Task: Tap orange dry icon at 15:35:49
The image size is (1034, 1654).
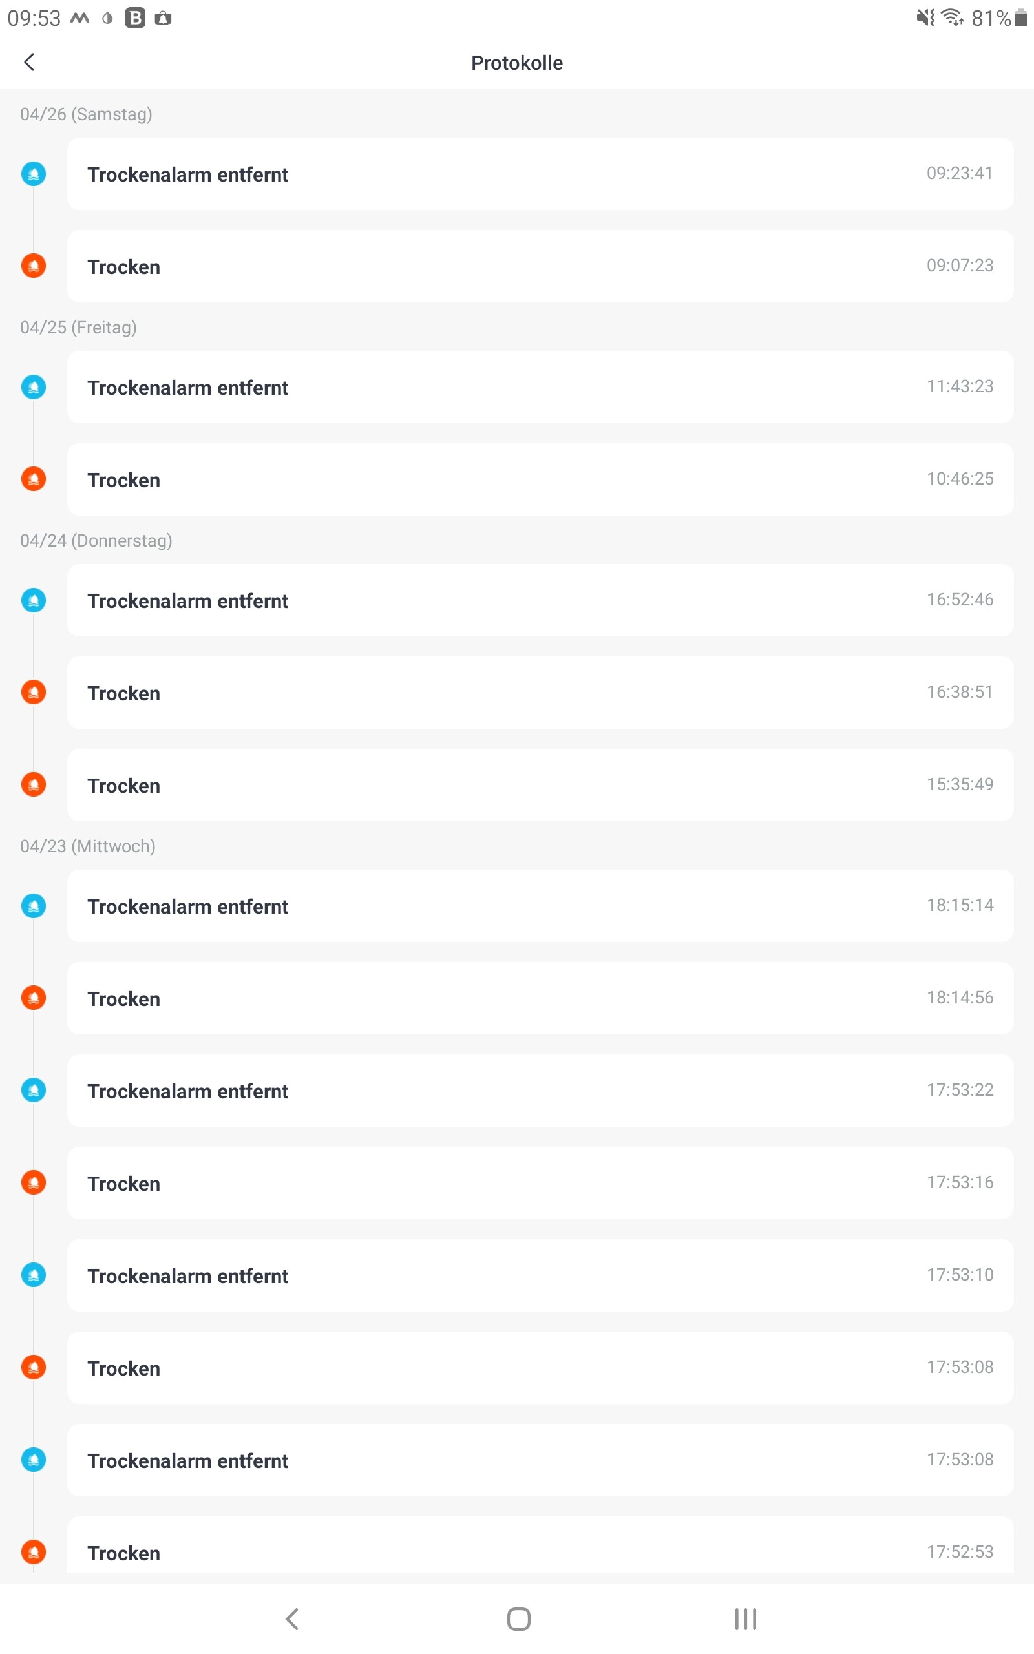Action: click(34, 784)
